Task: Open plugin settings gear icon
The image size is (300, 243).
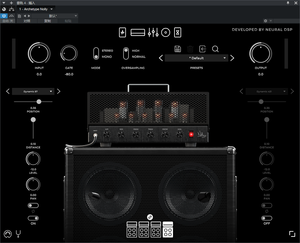Action: click(x=265, y=21)
